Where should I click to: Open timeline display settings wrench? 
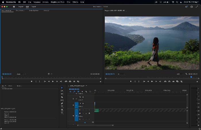pos(86,91)
